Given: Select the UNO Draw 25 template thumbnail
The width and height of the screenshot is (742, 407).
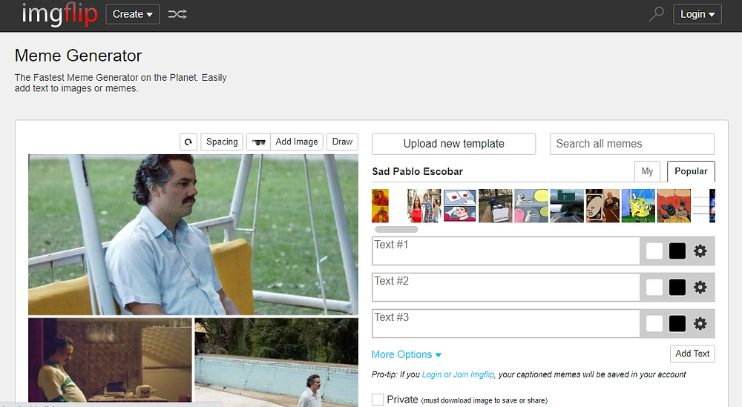Looking at the screenshot, I should 603,205.
